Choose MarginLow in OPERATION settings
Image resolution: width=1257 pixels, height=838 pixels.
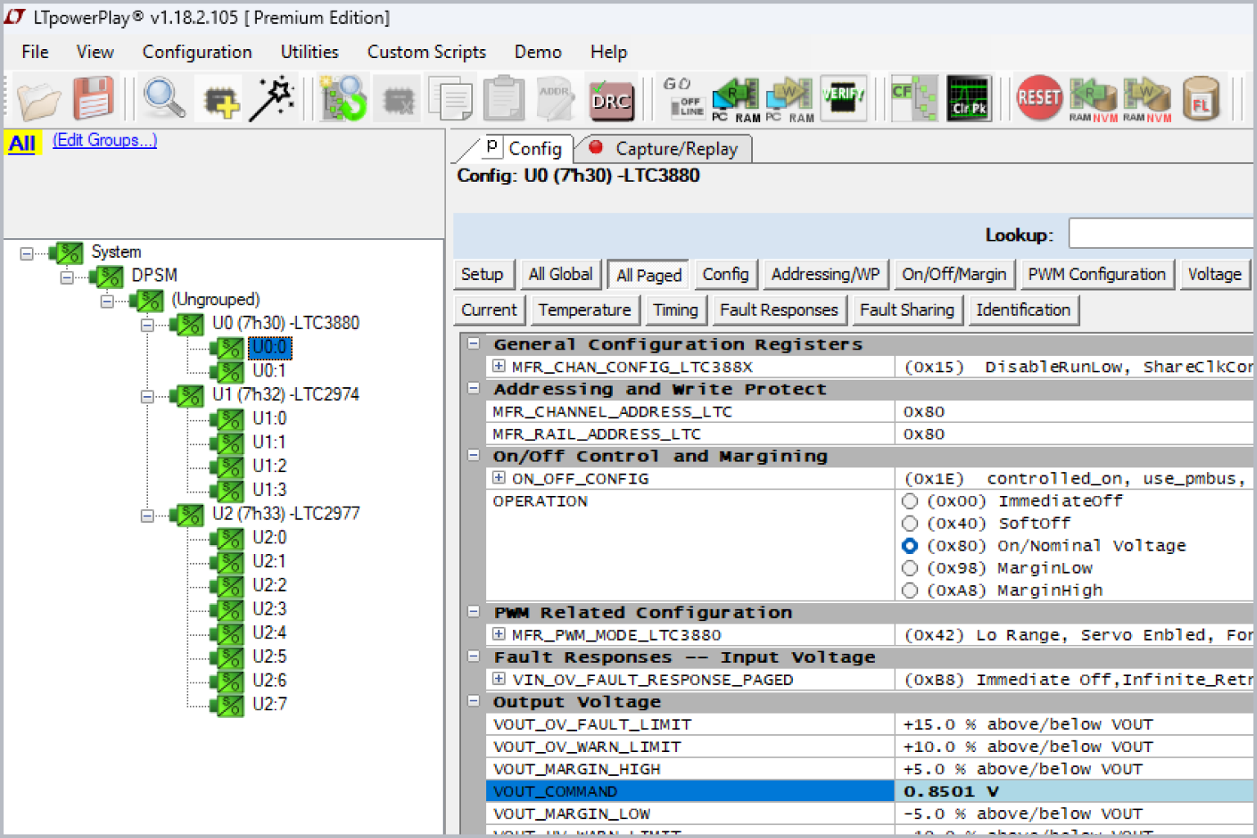coord(910,568)
